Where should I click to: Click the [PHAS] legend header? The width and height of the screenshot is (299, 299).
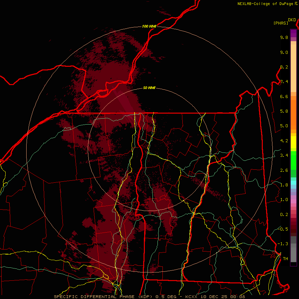[281, 23]
